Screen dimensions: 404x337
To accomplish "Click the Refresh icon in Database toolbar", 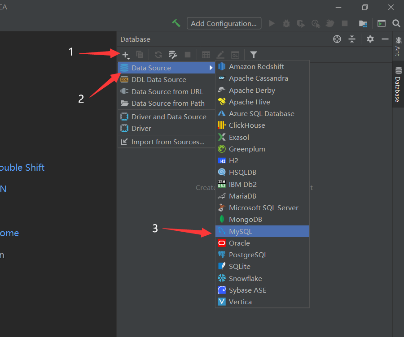I will tap(158, 55).
